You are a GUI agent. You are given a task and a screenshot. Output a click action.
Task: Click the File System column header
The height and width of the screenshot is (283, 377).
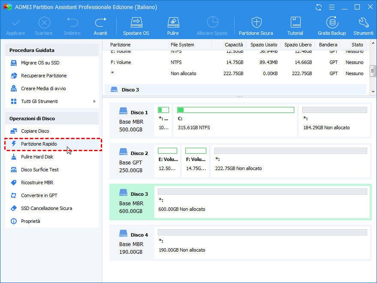click(x=182, y=45)
